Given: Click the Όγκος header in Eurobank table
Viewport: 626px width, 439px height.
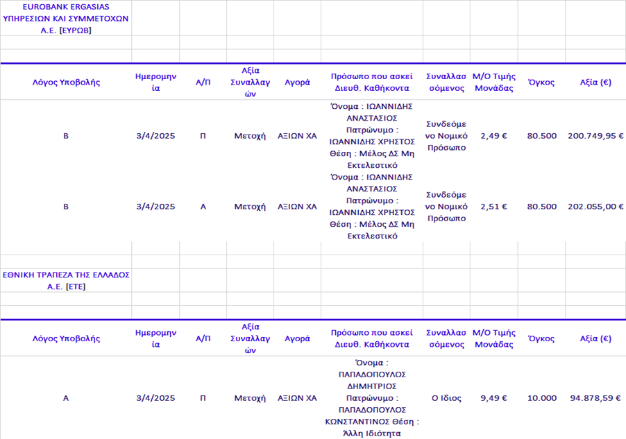Looking at the screenshot, I should click(x=541, y=83).
